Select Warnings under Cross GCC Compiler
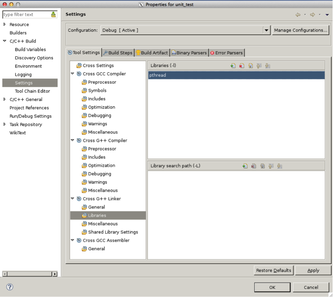333x297 pixels. pos(97,124)
